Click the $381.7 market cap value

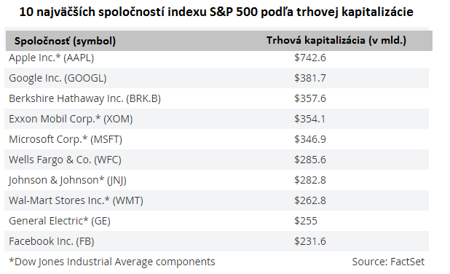[x=310, y=78]
